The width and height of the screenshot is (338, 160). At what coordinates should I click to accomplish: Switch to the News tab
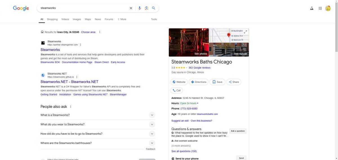point(98,19)
